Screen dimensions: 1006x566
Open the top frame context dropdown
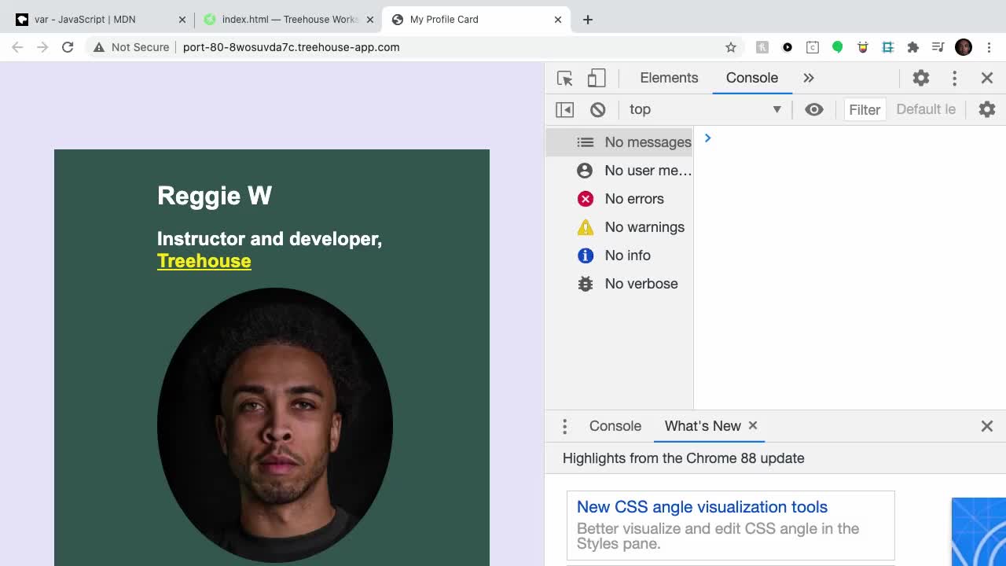(705, 109)
